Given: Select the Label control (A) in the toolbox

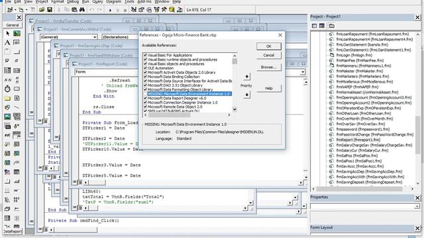Looking at the screenshot, I should 7,42.
